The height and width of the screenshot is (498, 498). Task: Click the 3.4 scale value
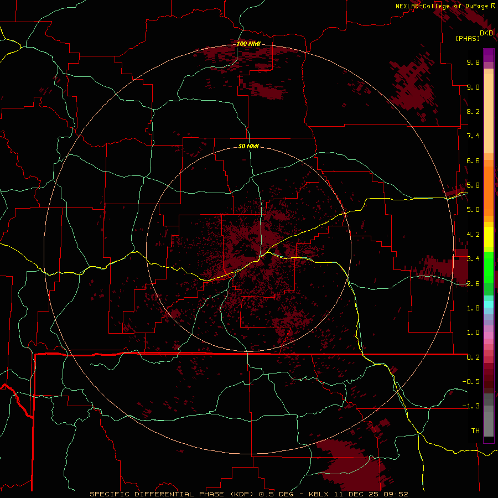(473, 259)
